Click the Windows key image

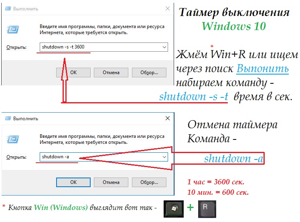(174, 209)
